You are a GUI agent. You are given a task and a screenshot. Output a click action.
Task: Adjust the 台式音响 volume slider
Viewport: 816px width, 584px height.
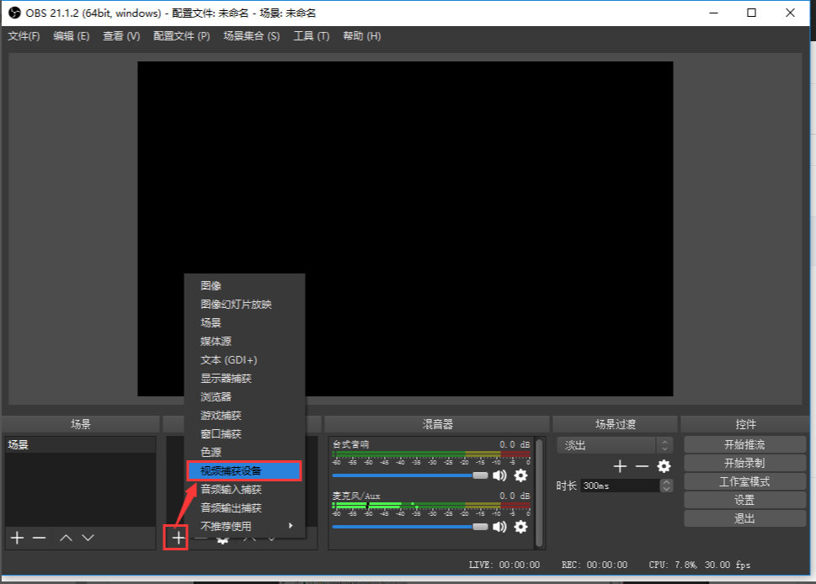pyautogui.click(x=410, y=475)
